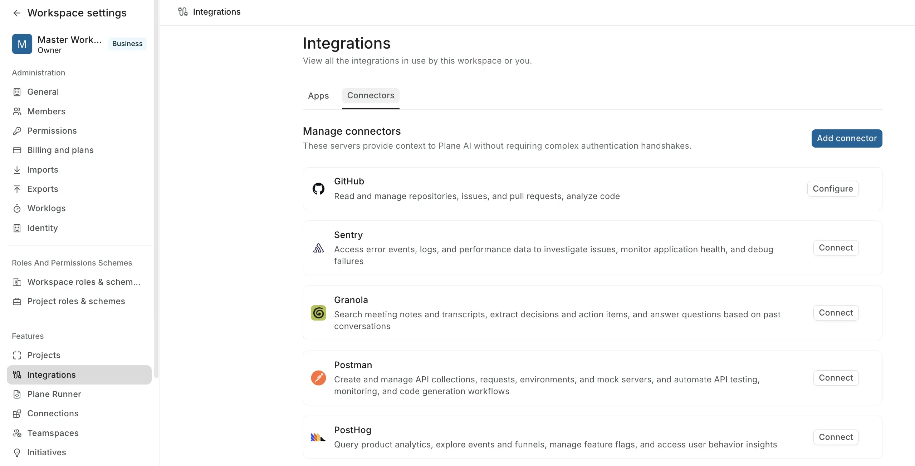Click the Identity building icon

(17, 228)
